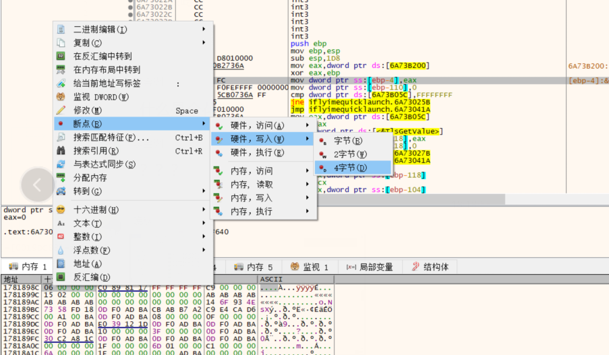
Task: Switch to the 监视 1 tab
Action: [x=309, y=267]
